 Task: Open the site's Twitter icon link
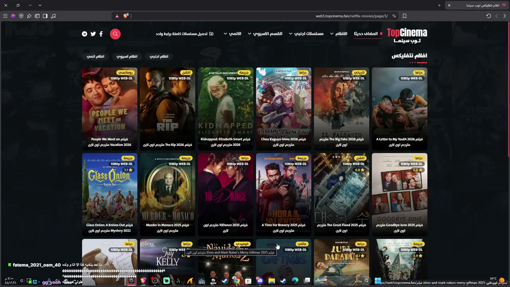[x=93, y=34]
